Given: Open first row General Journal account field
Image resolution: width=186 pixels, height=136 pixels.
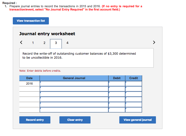Looking at the screenshot, I should pos(74,84).
